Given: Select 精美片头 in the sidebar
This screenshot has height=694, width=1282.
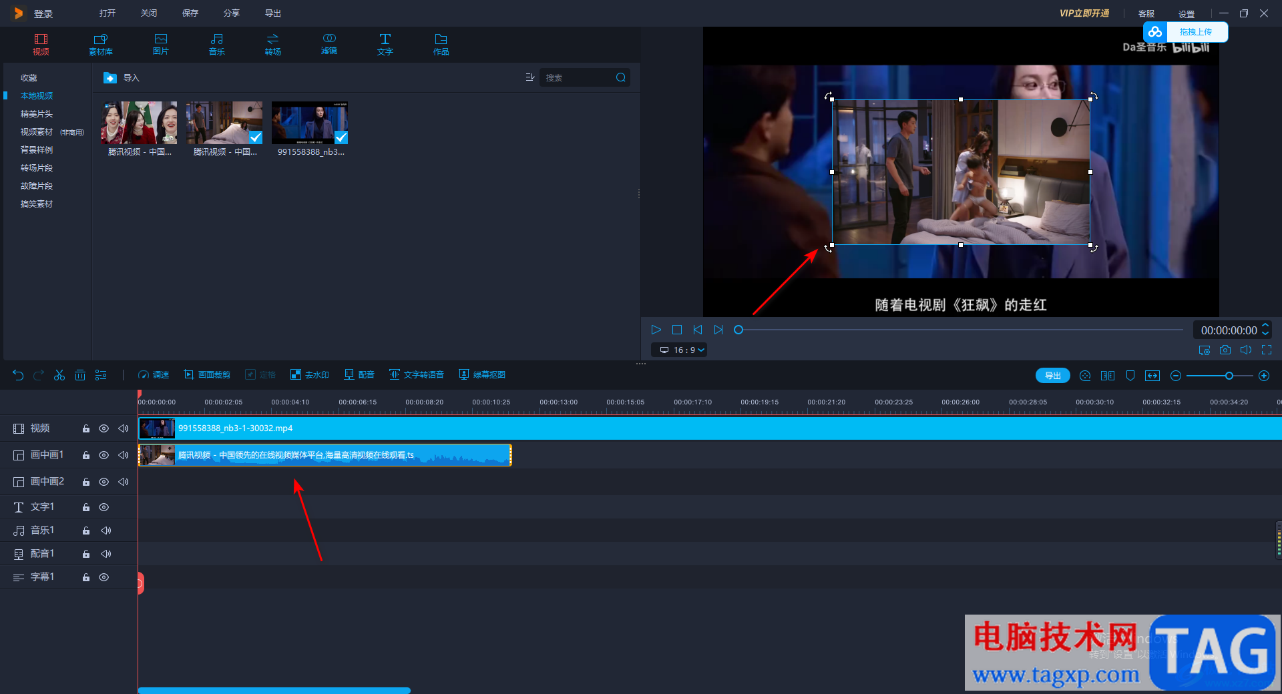Looking at the screenshot, I should [37, 114].
